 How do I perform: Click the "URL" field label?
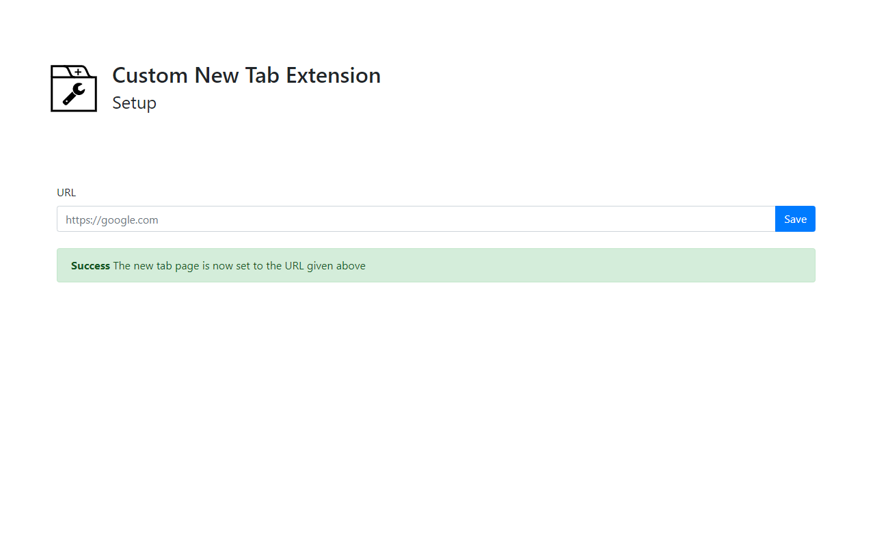pos(66,193)
